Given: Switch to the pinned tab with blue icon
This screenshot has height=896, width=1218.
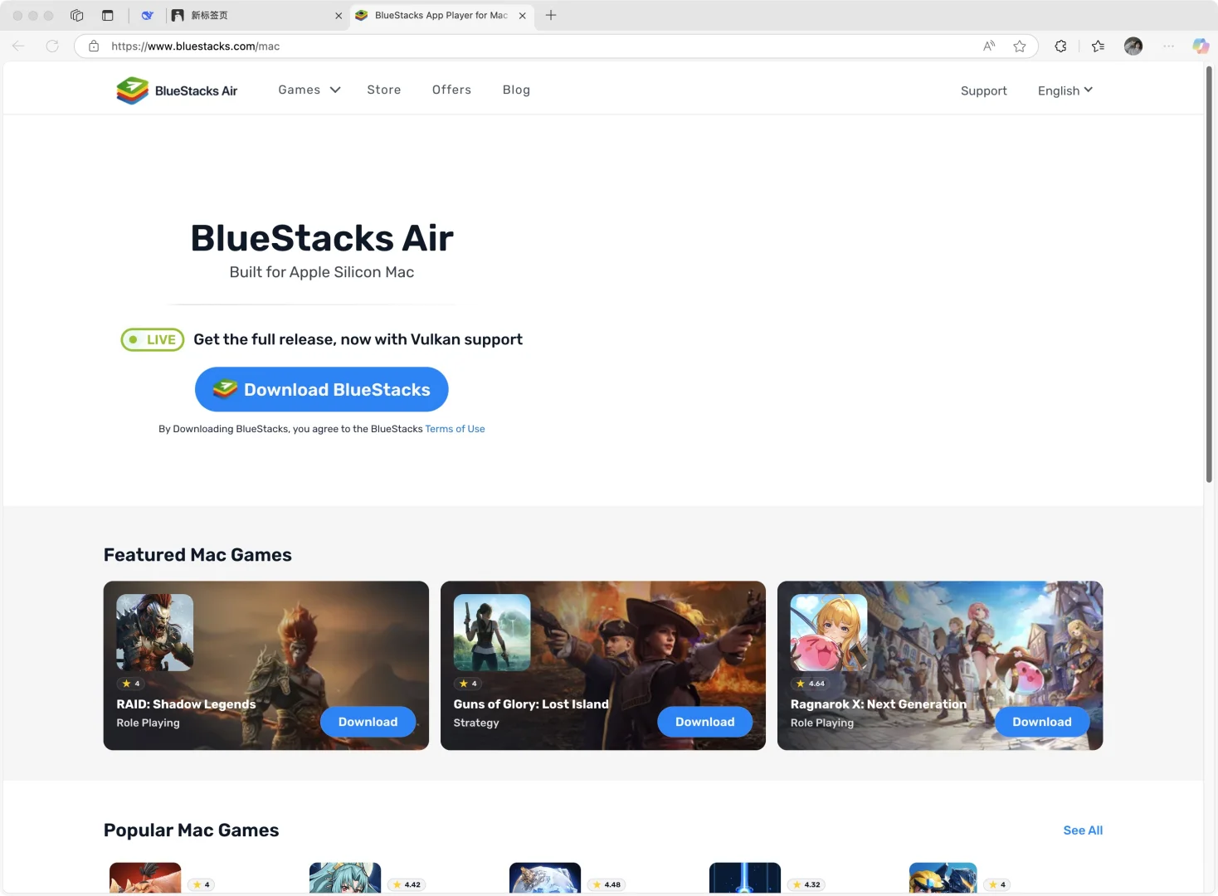Looking at the screenshot, I should (x=147, y=15).
